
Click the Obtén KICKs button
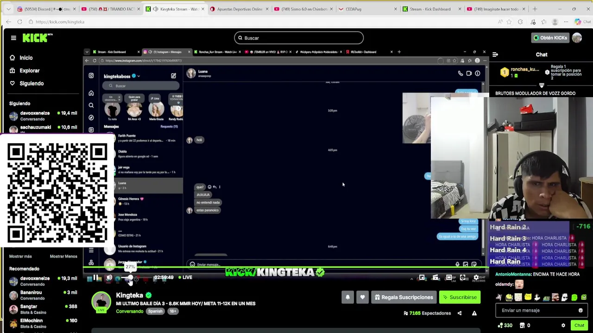550,38
